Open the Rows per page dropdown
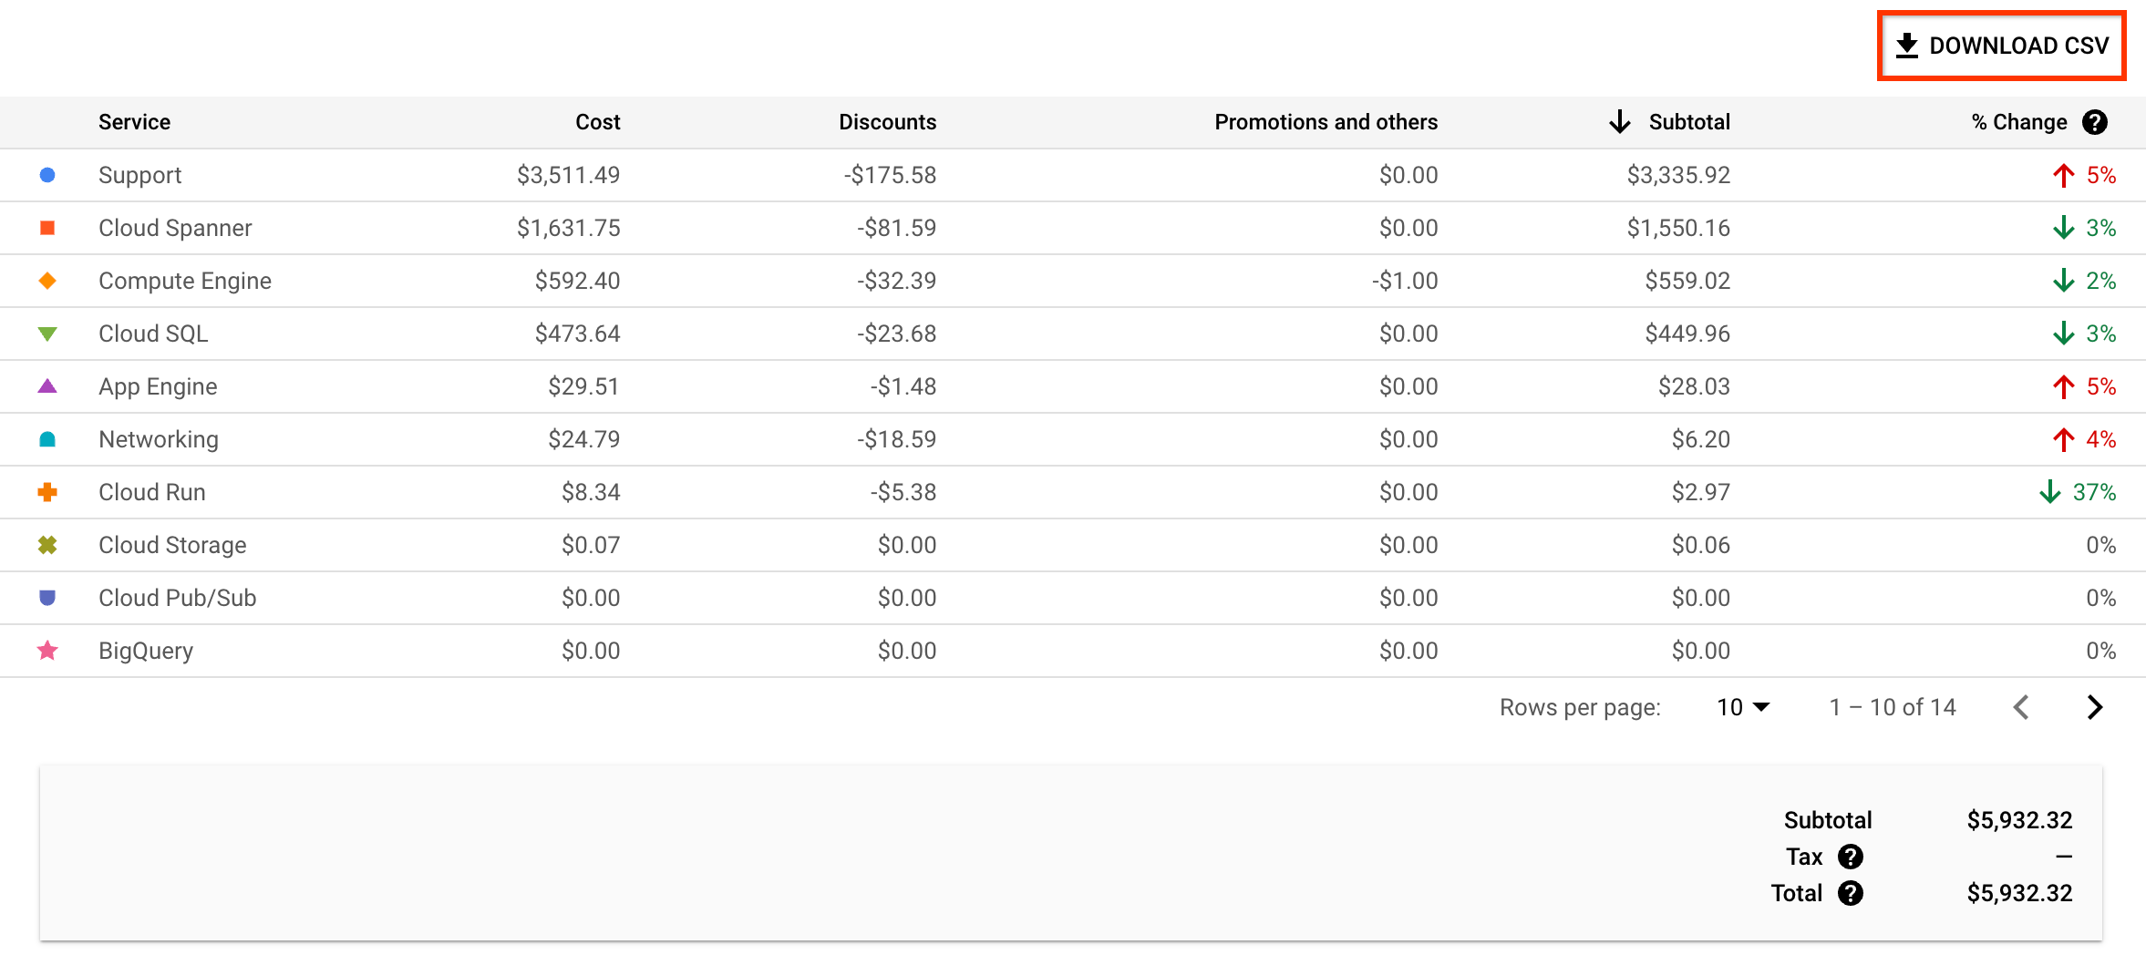Screen dimensions: 2146x955 [x=1743, y=707]
